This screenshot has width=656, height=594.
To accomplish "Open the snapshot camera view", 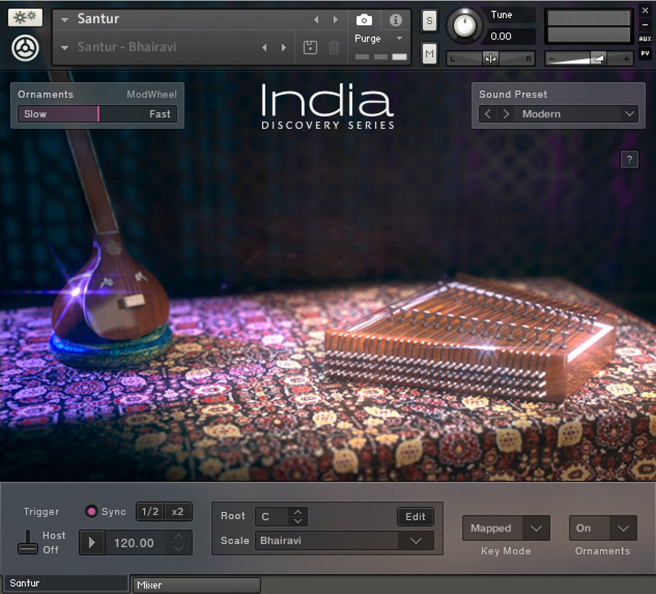I will coord(365,19).
